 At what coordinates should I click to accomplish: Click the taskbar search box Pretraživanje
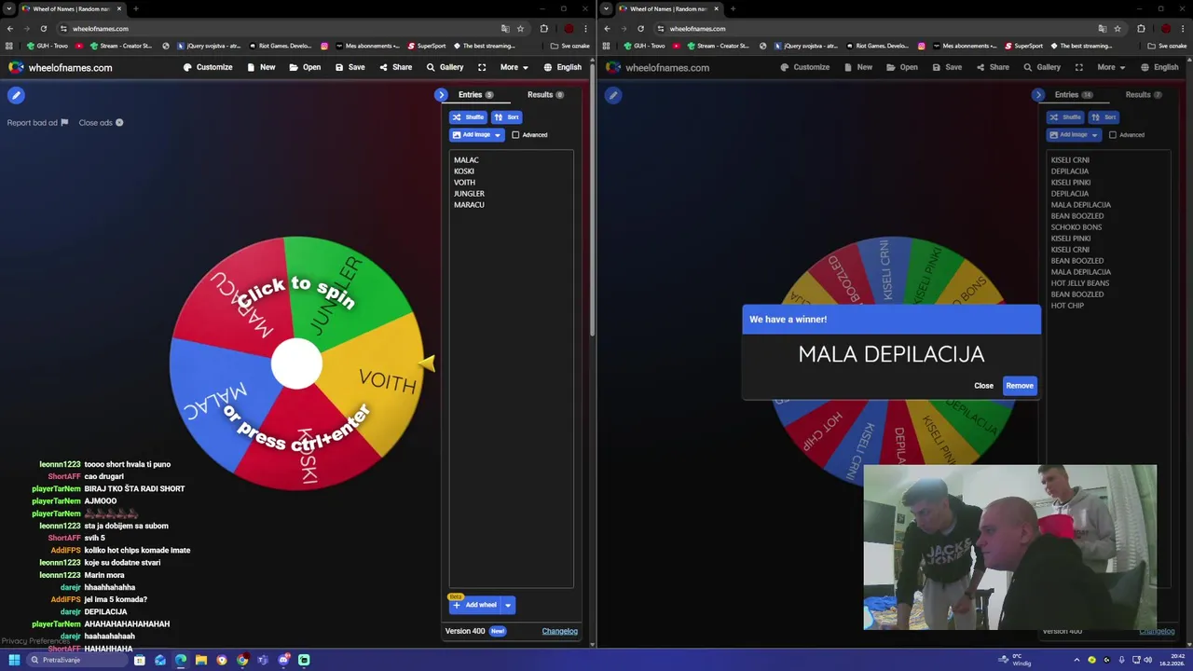point(76,660)
